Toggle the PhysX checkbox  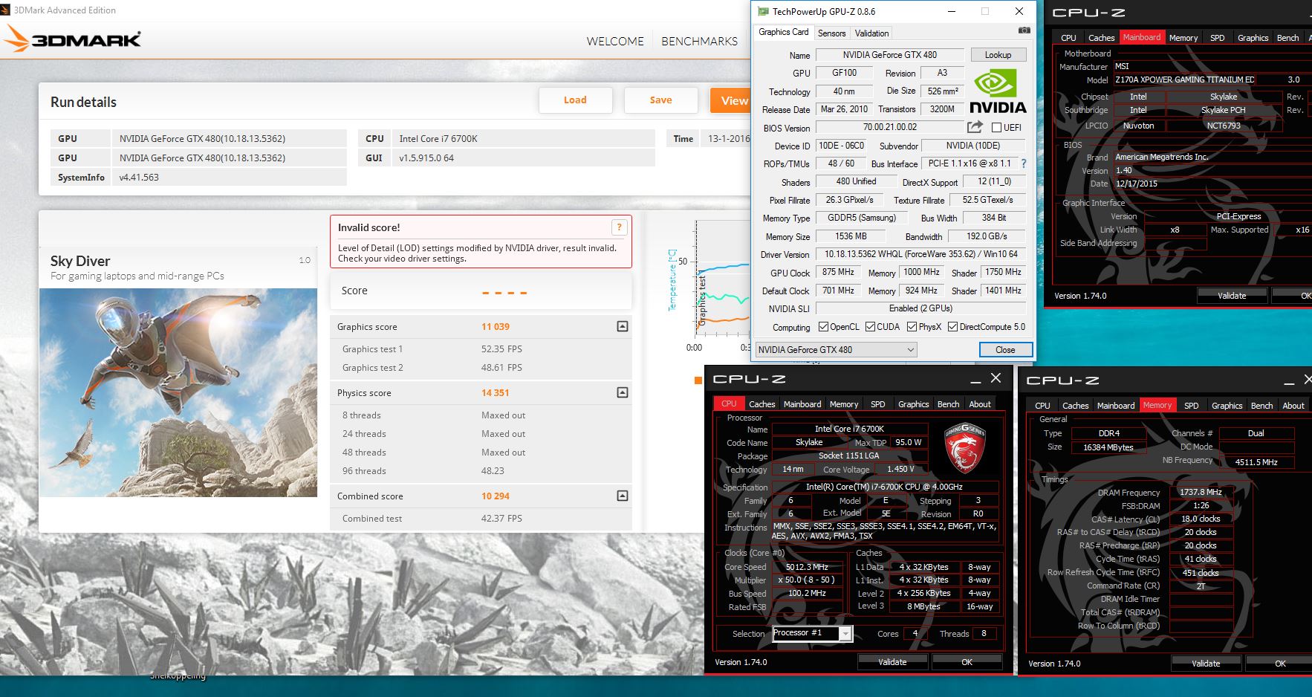pos(912,327)
